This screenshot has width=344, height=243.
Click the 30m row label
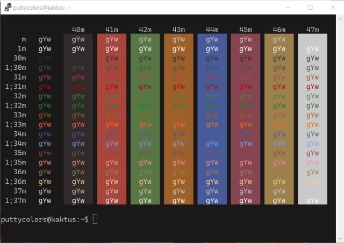point(19,58)
